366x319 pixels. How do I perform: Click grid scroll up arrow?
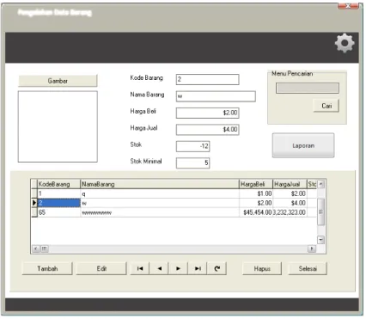tap(321, 184)
